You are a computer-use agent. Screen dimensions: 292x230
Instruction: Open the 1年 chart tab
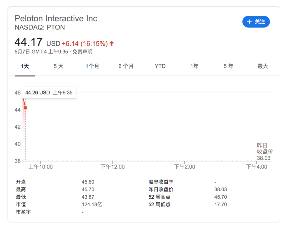(194, 66)
